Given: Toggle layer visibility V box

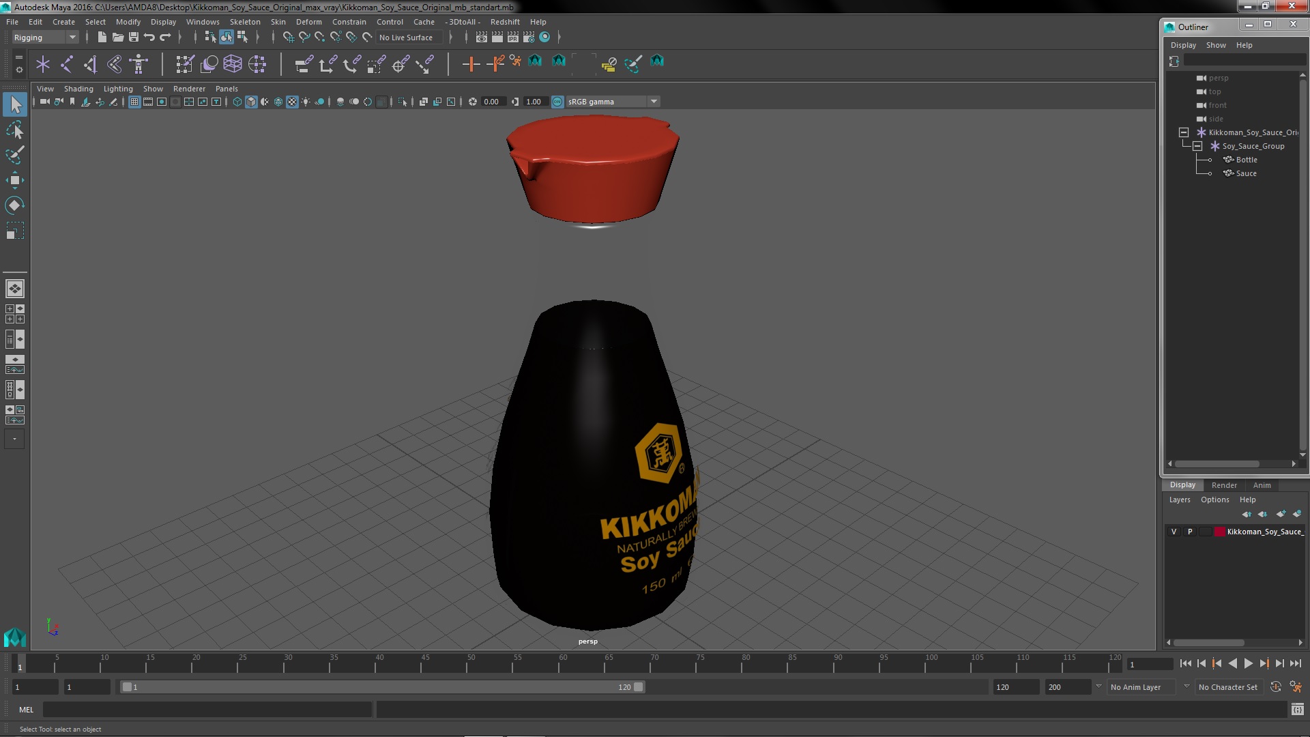Looking at the screenshot, I should coord(1174,532).
